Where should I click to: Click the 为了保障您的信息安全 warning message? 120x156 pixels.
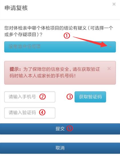pyautogui.click(x=55, y=72)
